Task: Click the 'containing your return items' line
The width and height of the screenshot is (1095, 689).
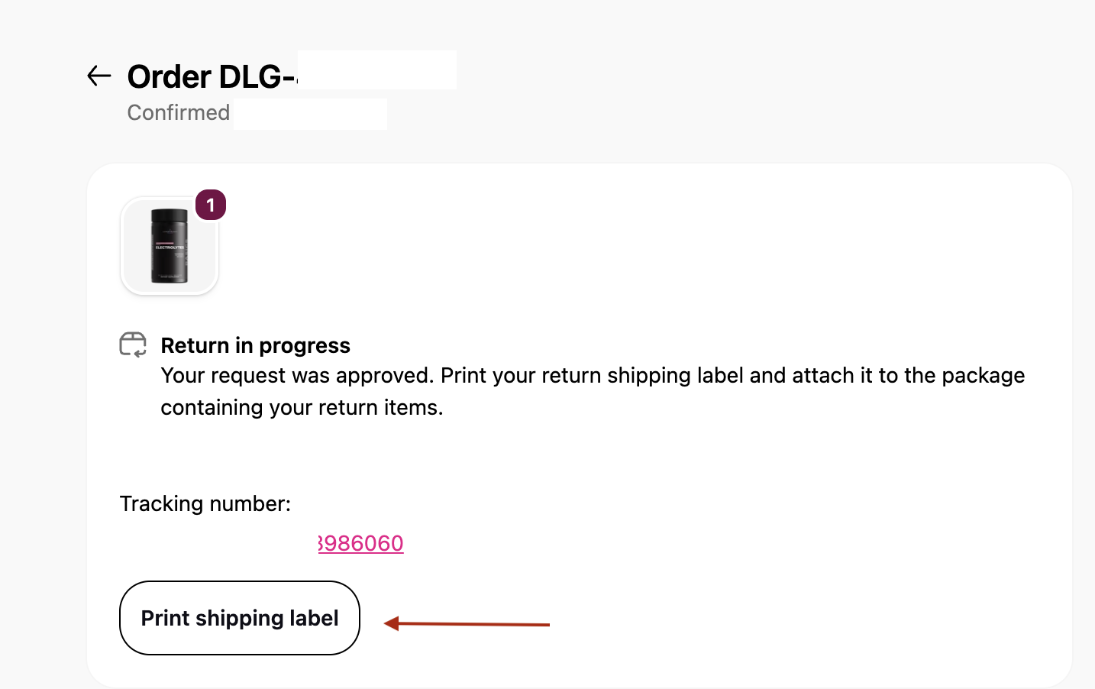Action: [302, 408]
